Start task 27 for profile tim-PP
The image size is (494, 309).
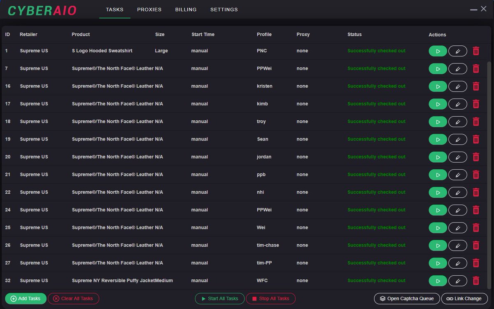[x=438, y=263]
